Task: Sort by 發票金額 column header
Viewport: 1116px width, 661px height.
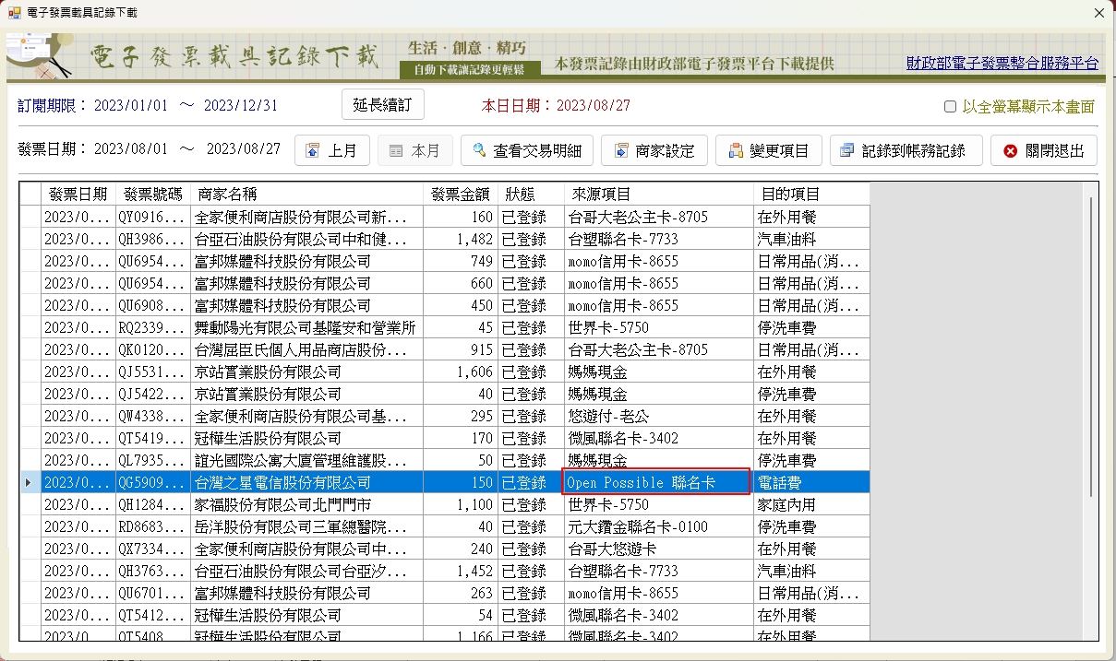Action: point(461,195)
